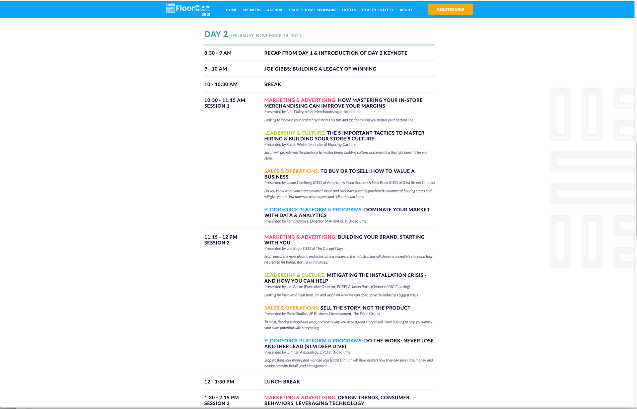
Task: Select To Buy or To Sell session title
Action: coord(339,174)
